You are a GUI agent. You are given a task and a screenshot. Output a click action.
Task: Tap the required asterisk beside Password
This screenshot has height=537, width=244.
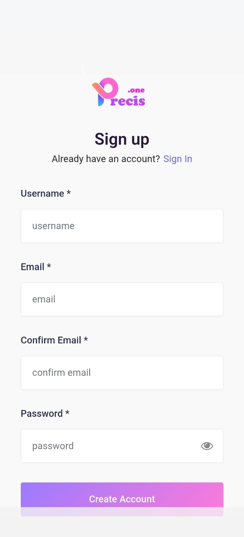pyautogui.click(x=67, y=412)
